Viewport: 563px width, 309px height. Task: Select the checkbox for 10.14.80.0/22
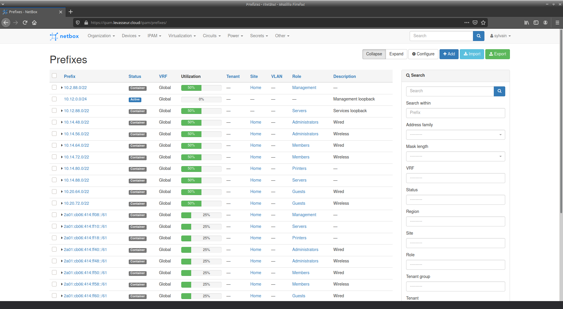point(54,168)
